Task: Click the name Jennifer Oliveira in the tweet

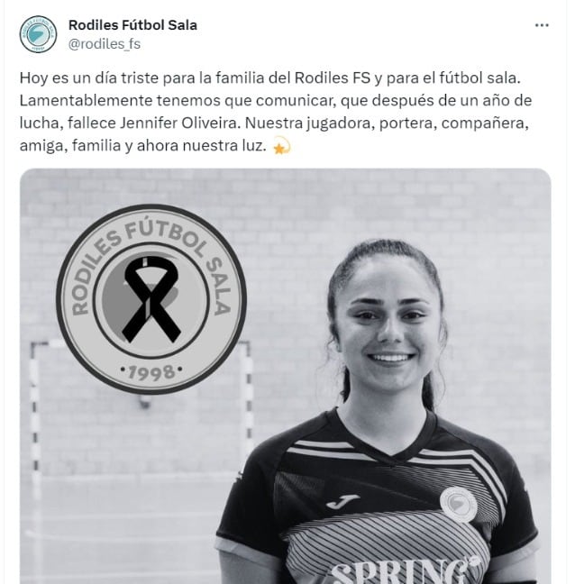Action: [178, 123]
